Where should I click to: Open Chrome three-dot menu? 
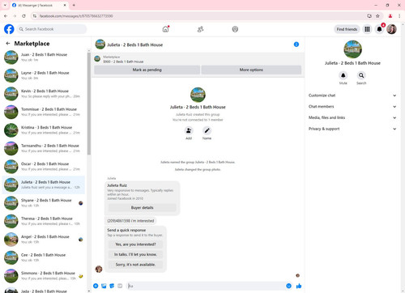pyautogui.click(x=399, y=16)
